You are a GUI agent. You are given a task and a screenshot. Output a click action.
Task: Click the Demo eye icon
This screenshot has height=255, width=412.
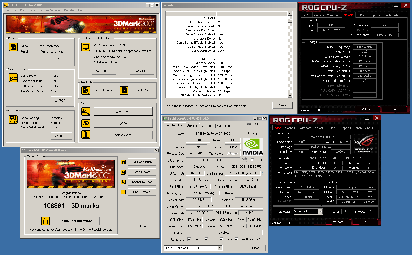coord(86,123)
